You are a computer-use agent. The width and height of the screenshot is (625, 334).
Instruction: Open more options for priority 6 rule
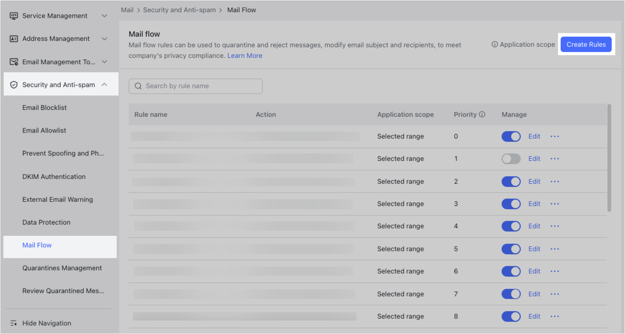[555, 271]
